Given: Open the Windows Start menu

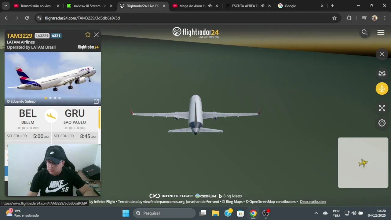Looking at the screenshot, I should coord(126,213).
